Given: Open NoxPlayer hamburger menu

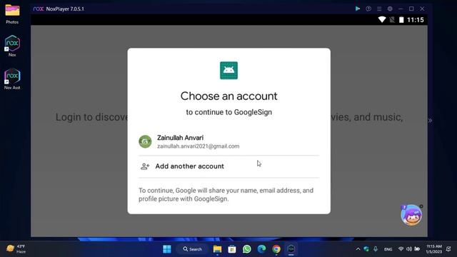Looking at the screenshot, I should 379,9.
